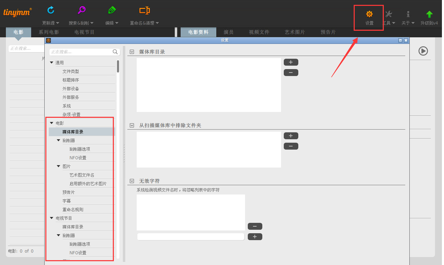Click the green Edit pencil icon

(x=112, y=10)
